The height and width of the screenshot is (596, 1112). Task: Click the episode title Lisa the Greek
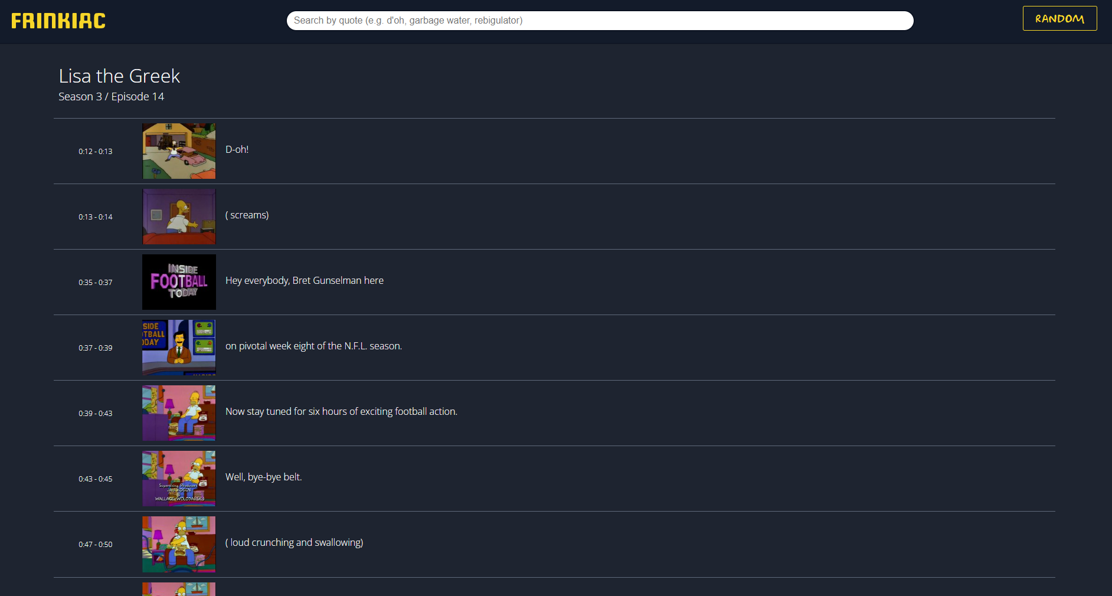pyautogui.click(x=119, y=76)
